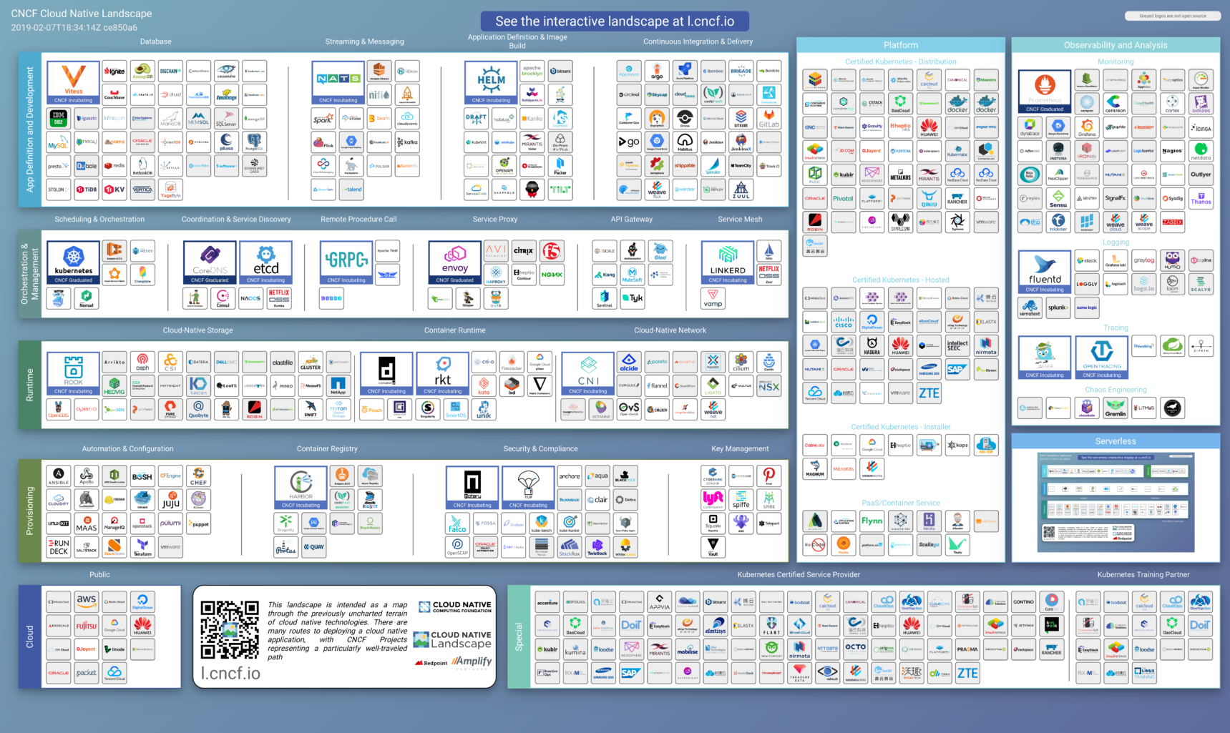The height and width of the screenshot is (733, 1230).
Task: Select the spiffe logo tile
Action: 741,500
